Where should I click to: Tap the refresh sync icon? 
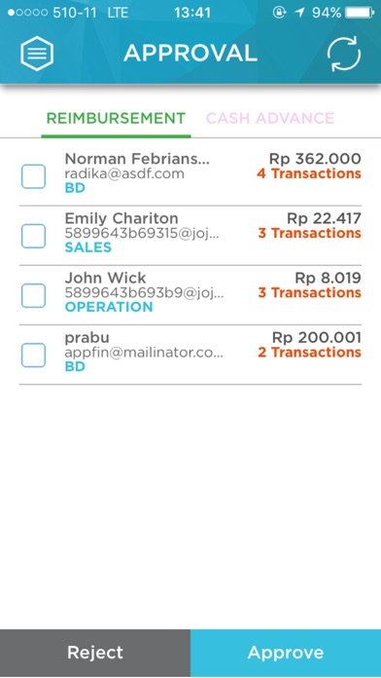click(x=343, y=54)
